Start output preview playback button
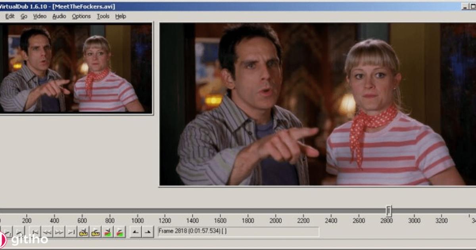 (19, 232)
